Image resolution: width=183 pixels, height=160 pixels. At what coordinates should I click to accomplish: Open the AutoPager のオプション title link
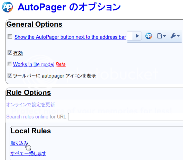point(69,7)
